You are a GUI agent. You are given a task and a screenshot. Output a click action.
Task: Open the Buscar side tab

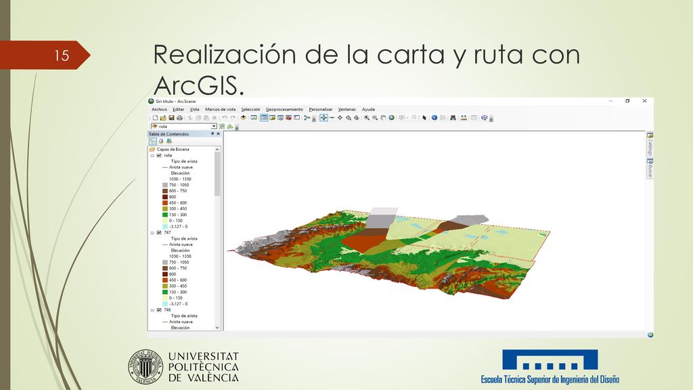(650, 168)
